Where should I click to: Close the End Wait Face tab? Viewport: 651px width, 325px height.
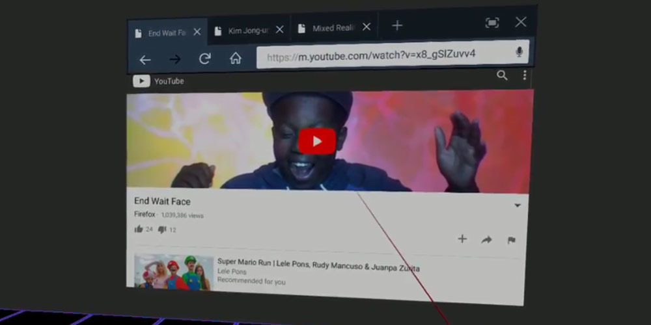coord(197,32)
